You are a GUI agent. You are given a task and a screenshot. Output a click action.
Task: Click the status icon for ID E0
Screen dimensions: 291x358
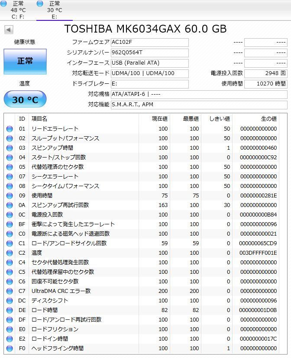coord(10,329)
